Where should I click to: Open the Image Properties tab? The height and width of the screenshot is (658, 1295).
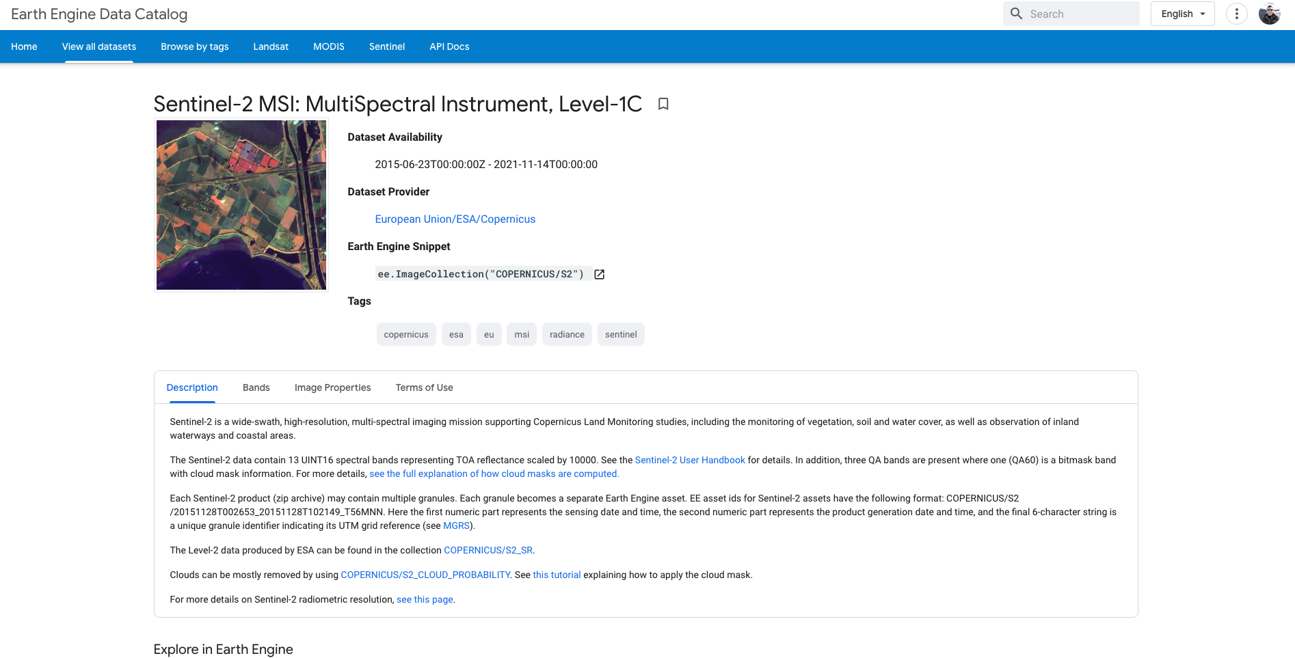(332, 387)
